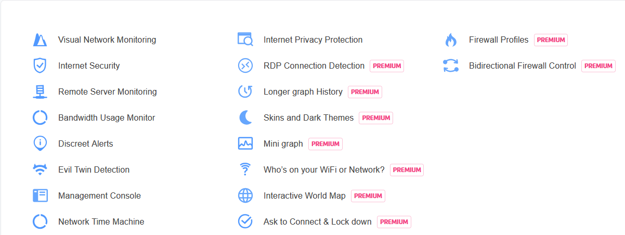Open the Longer graph History feature
This screenshot has width=625, height=235.
pos(303,92)
